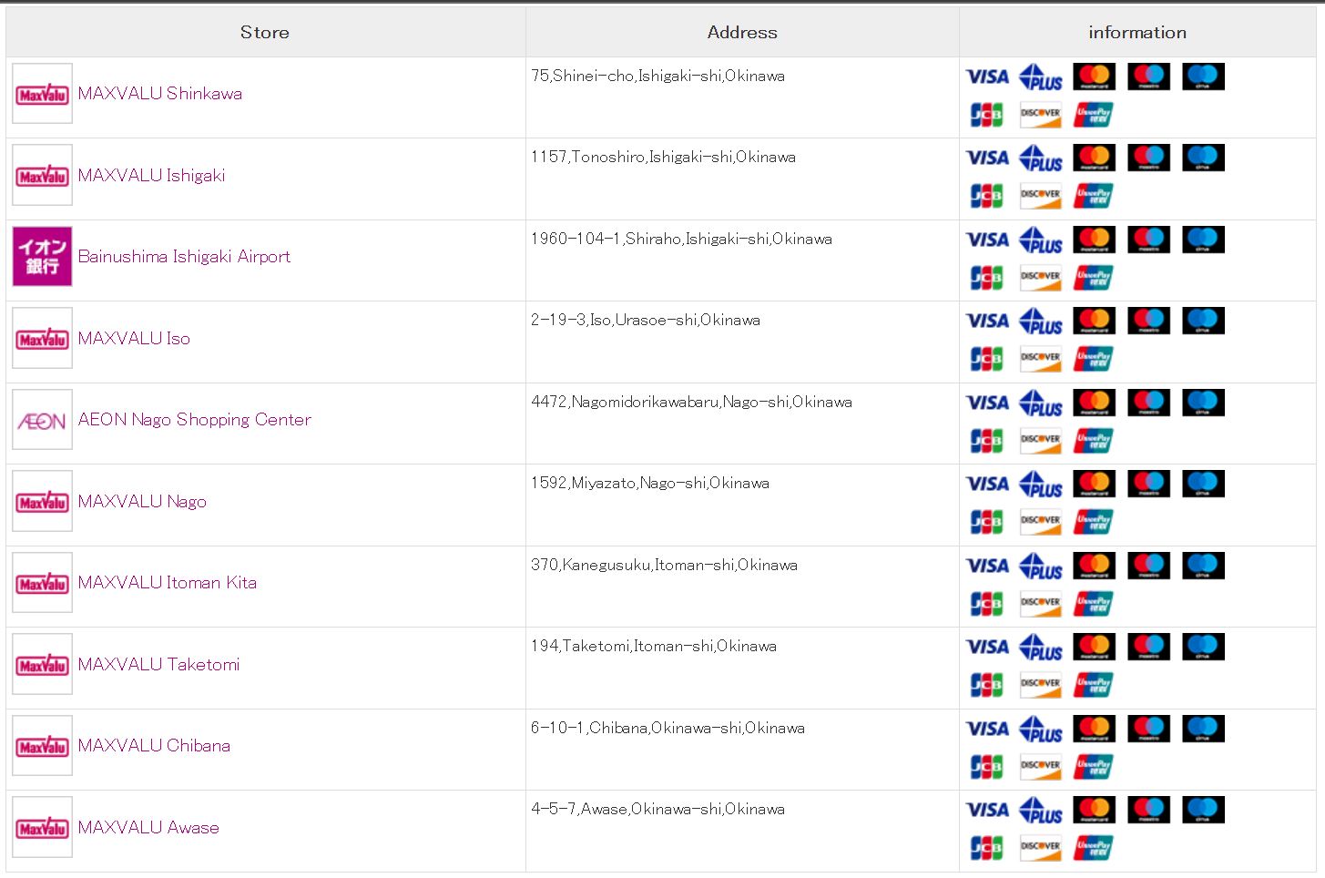Click the UnionPay icon in Bainushima Airport row
Screen dimensions: 1325x878
point(1094,278)
